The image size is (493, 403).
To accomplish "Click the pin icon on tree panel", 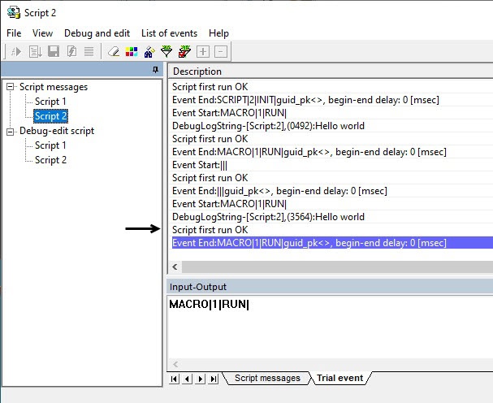I will point(156,71).
